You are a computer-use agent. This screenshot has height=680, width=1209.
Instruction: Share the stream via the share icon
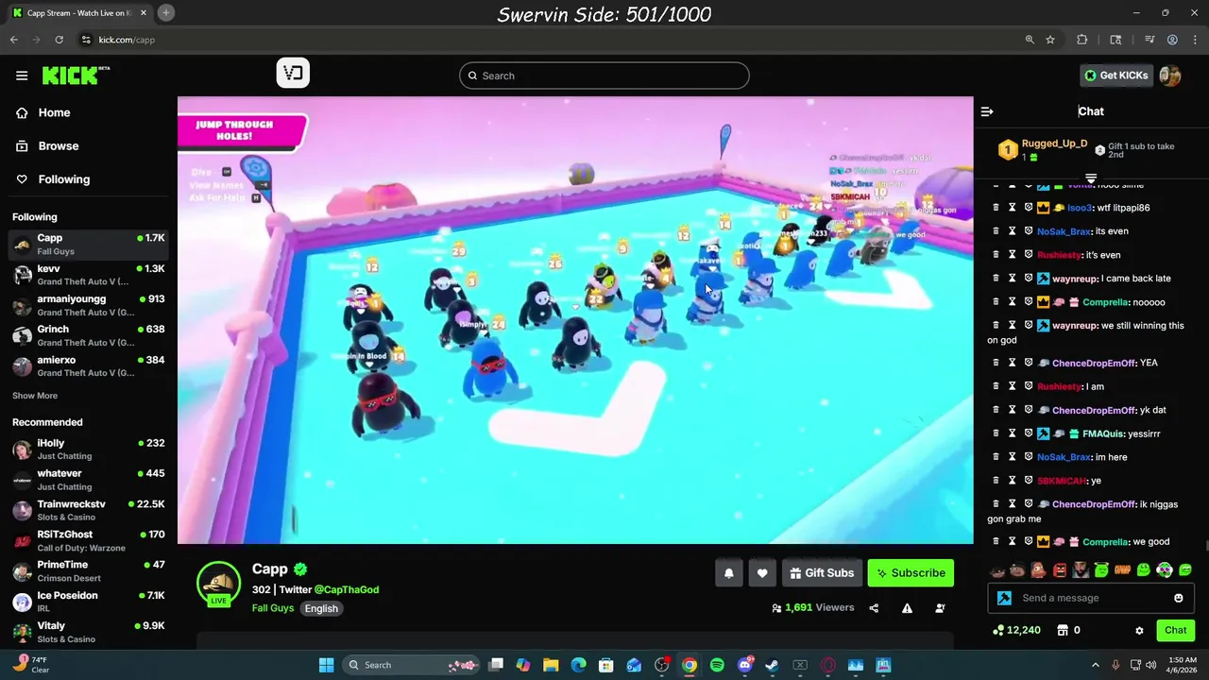[874, 608]
